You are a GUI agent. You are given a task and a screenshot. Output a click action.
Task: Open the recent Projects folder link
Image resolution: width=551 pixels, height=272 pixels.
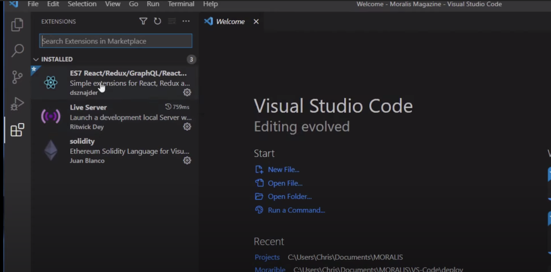[267, 257]
